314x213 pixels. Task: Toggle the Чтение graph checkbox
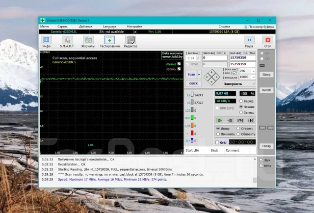point(179,64)
